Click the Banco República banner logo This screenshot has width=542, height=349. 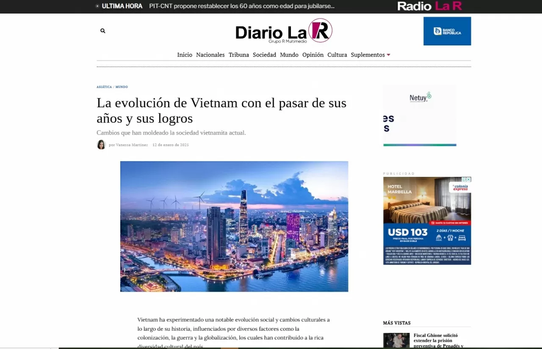[x=447, y=31]
